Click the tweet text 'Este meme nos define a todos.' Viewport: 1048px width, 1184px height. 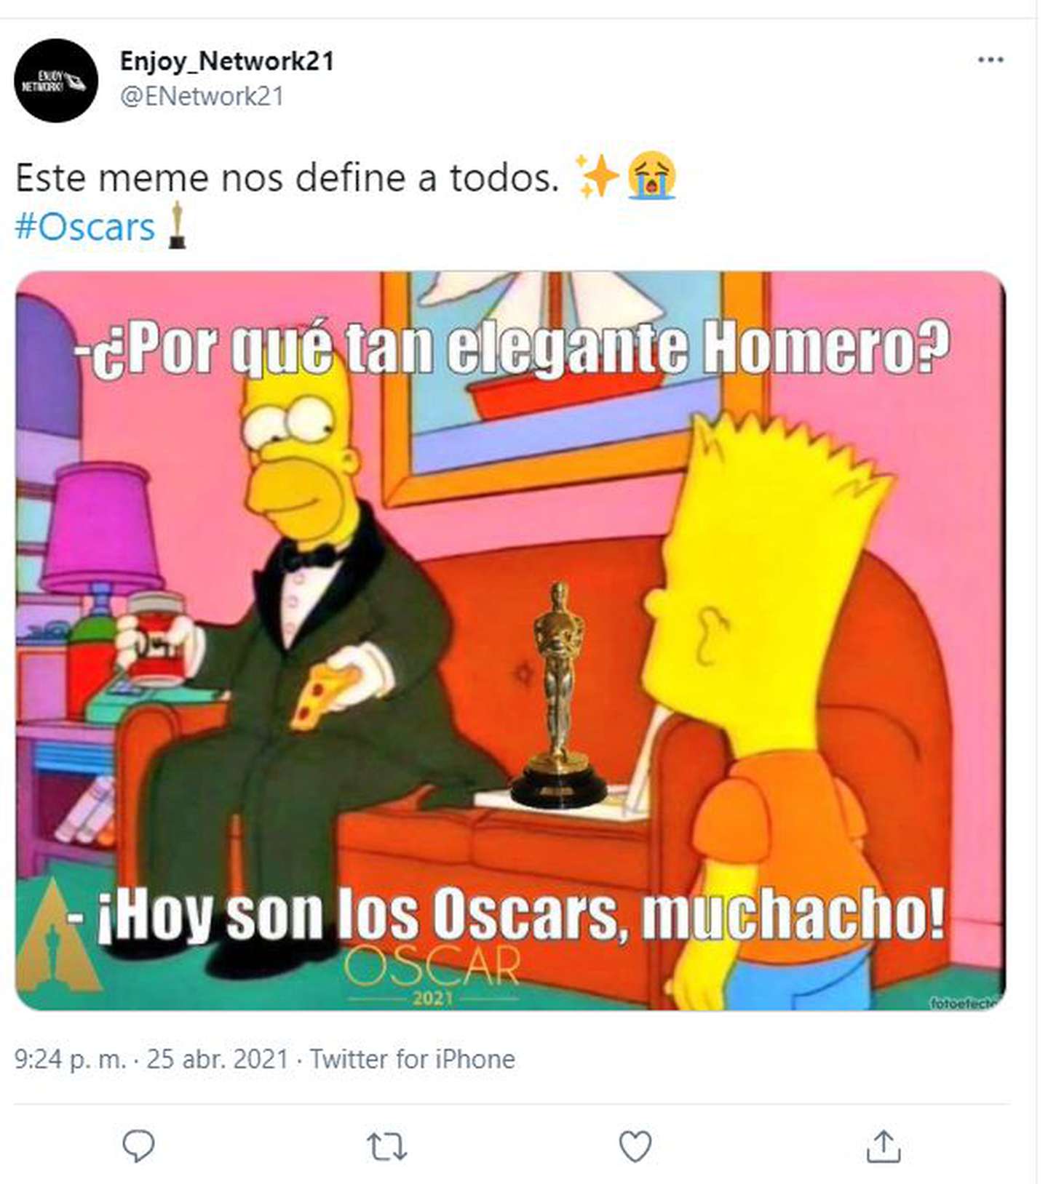coord(287,178)
